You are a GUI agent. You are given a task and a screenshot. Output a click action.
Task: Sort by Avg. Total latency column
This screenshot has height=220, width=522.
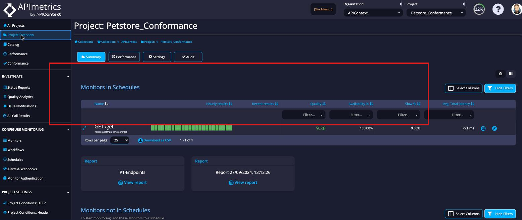coord(458,104)
